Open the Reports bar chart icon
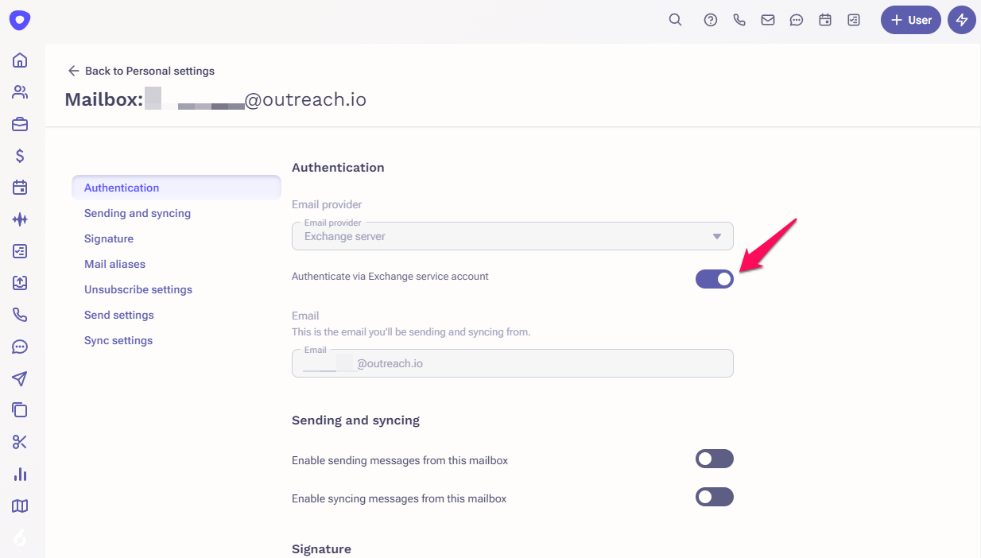981x558 pixels. 20,474
